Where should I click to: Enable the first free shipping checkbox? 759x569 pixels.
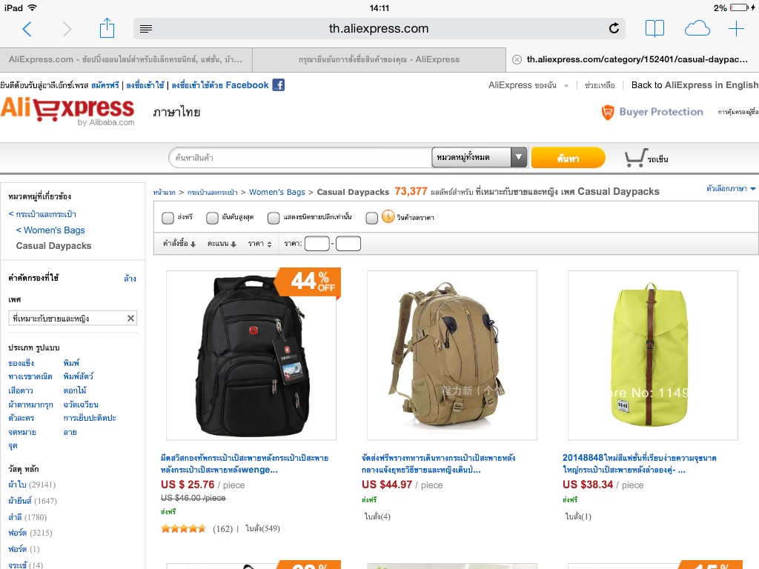tap(168, 219)
